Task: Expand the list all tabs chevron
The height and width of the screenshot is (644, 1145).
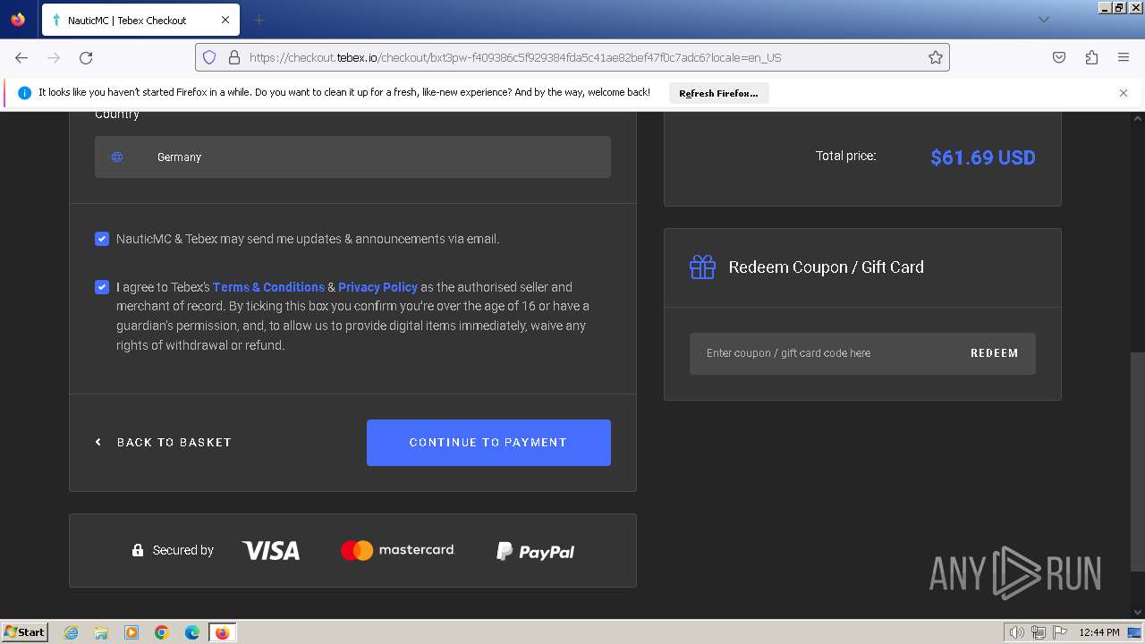Action: 1043,20
